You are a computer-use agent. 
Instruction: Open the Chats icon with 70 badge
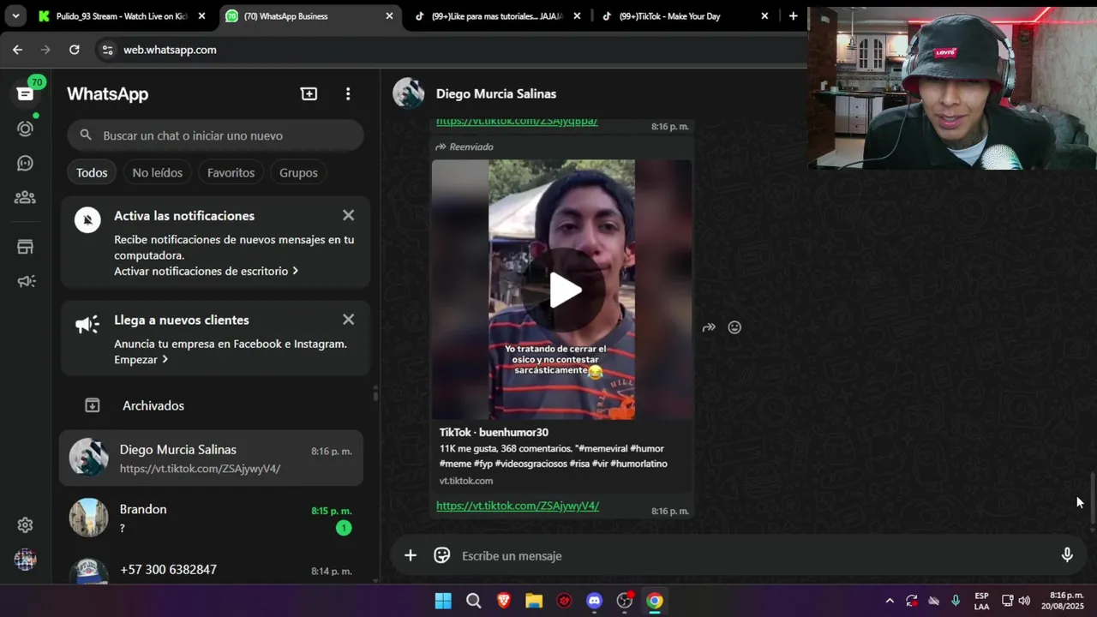tap(26, 93)
